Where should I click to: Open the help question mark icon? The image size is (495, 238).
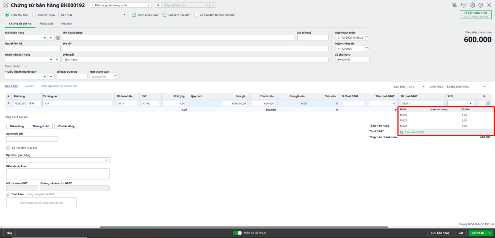(480, 5)
